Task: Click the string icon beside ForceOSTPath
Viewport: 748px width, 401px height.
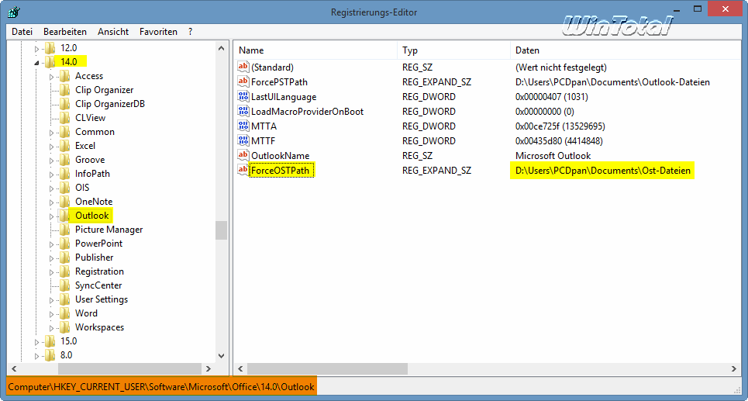Action: [243, 171]
